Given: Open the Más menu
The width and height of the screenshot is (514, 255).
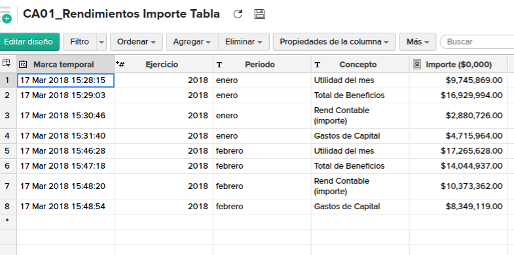Looking at the screenshot, I should [418, 42].
